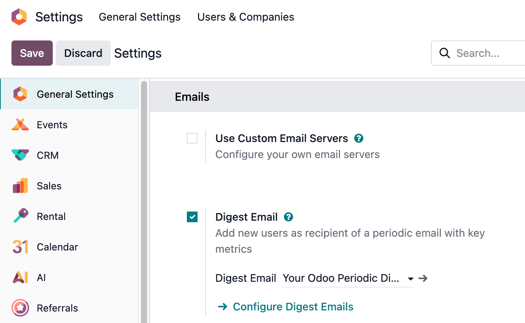Click the Settings app icon
Viewport: 525px width, 323px height.
[x=19, y=17]
